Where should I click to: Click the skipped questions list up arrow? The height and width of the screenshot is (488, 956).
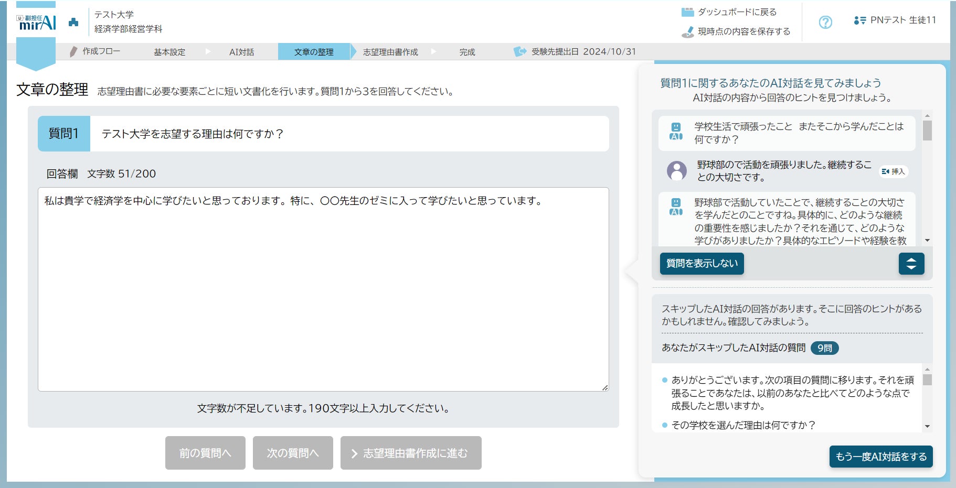(x=927, y=369)
